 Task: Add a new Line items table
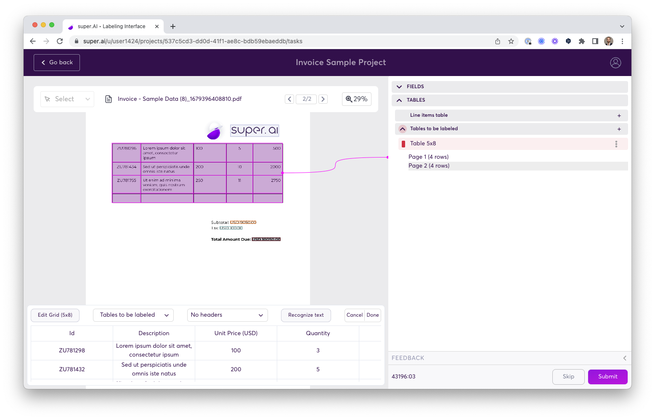pos(619,115)
